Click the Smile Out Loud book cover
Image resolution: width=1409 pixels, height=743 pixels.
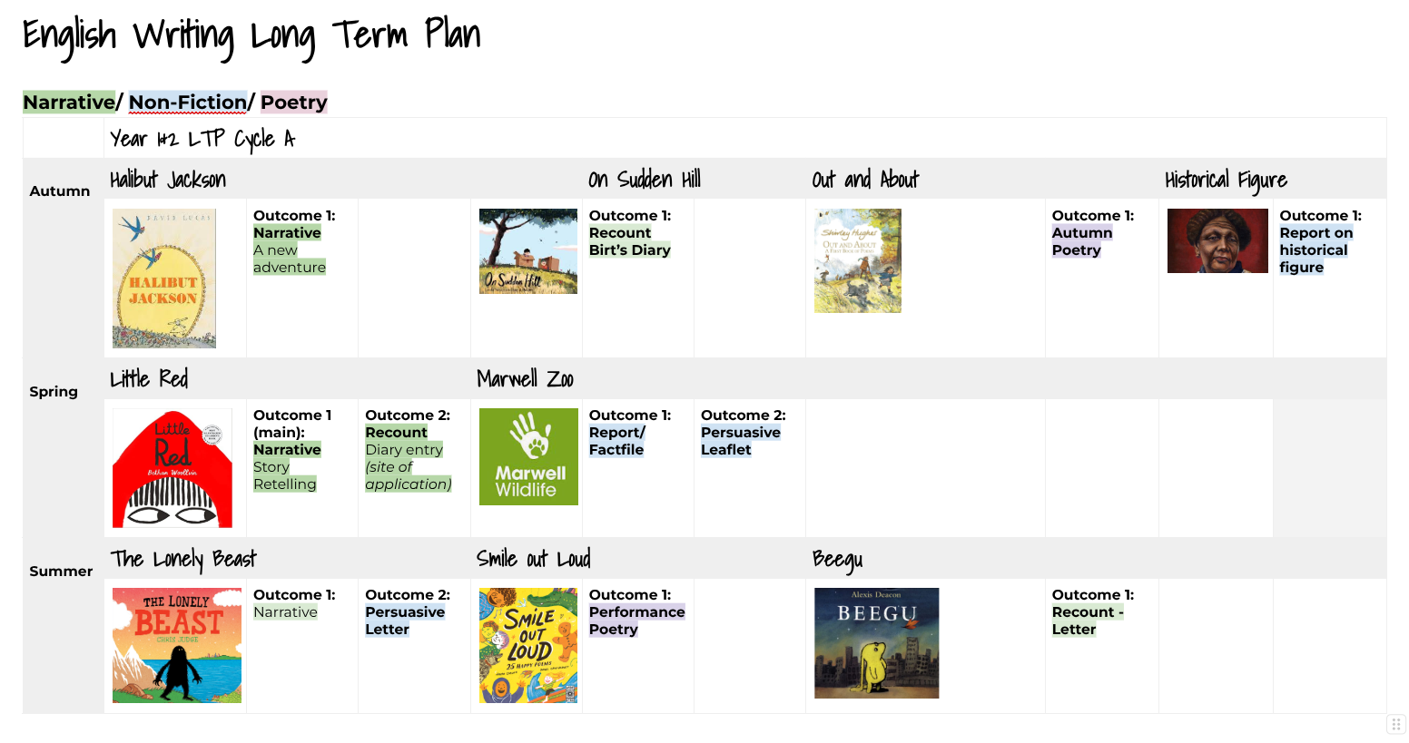pyautogui.click(x=527, y=645)
